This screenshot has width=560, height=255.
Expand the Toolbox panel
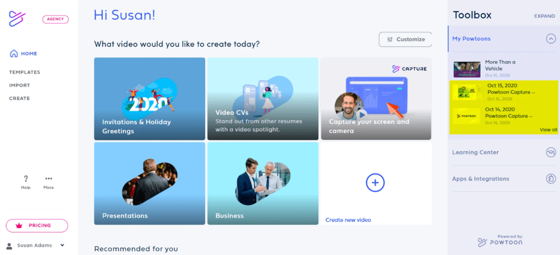(x=544, y=16)
